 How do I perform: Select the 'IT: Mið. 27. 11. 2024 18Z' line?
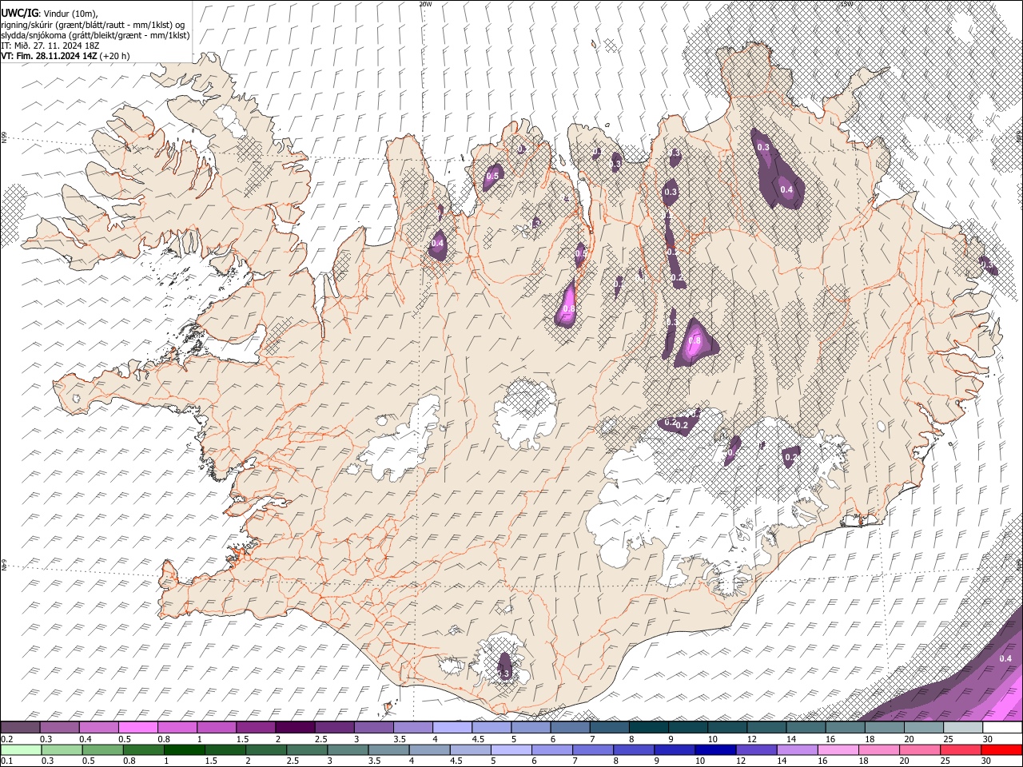(50, 46)
